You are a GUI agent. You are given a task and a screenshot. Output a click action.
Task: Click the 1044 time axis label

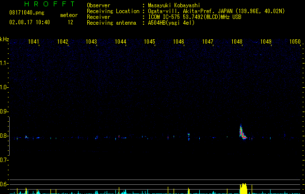(x=121, y=42)
